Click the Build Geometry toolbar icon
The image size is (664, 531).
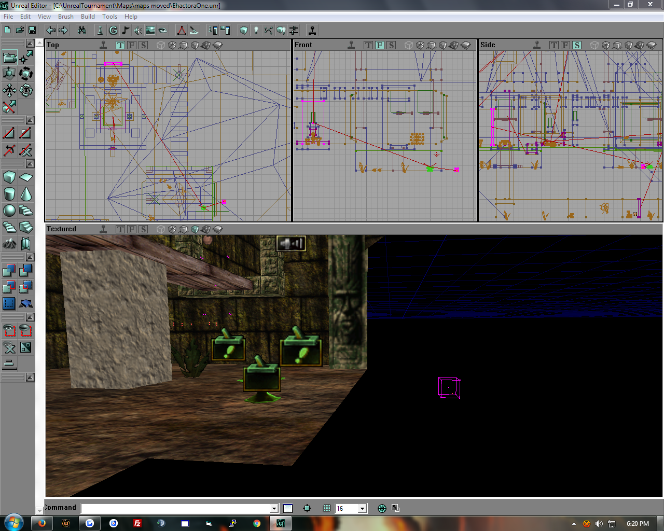(x=243, y=30)
